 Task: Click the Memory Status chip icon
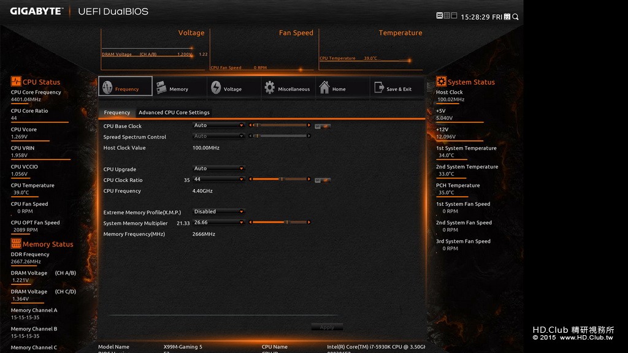(x=15, y=243)
